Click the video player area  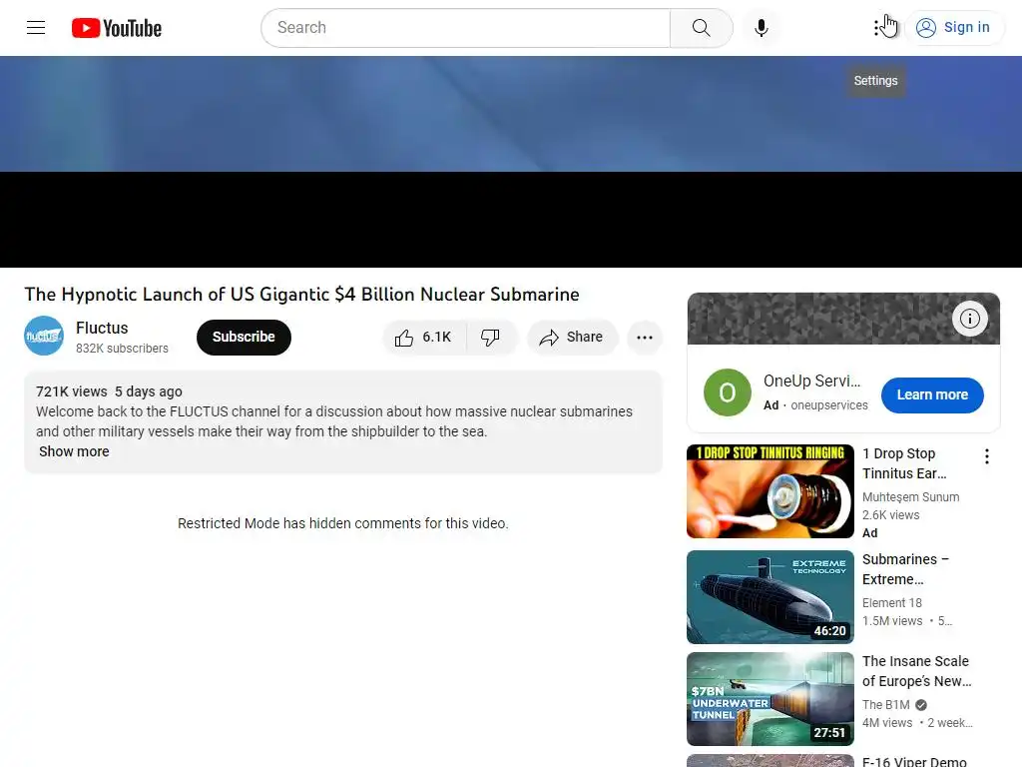click(x=511, y=162)
